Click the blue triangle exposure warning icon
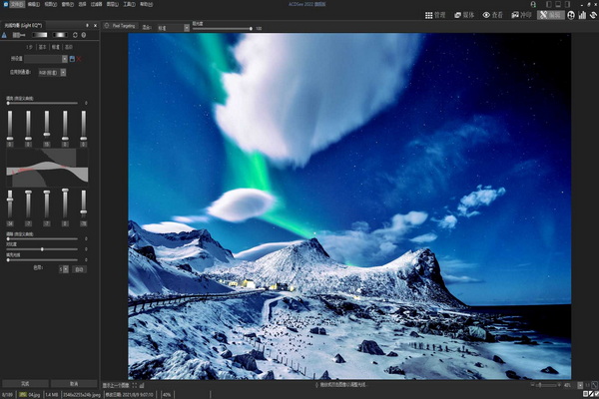Viewport: 599px width, 399px height. pyautogui.click(x=4, y=35)
